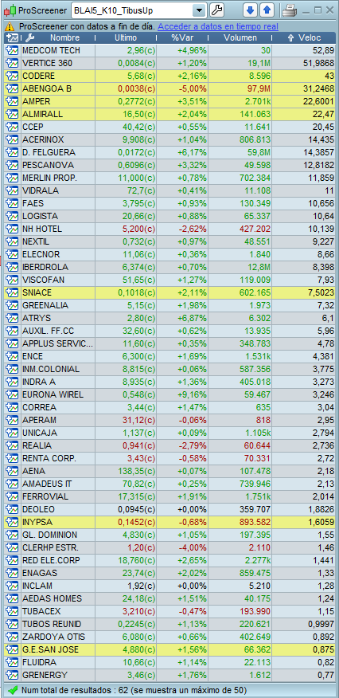Open chart icon for AENA

(11, 471)
